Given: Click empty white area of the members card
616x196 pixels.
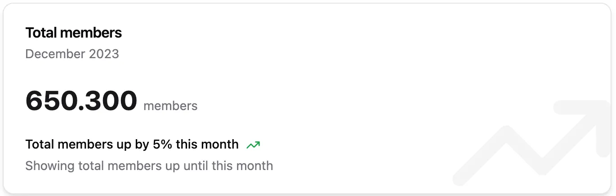Looking at the screenshot, I should pos(360,67).
